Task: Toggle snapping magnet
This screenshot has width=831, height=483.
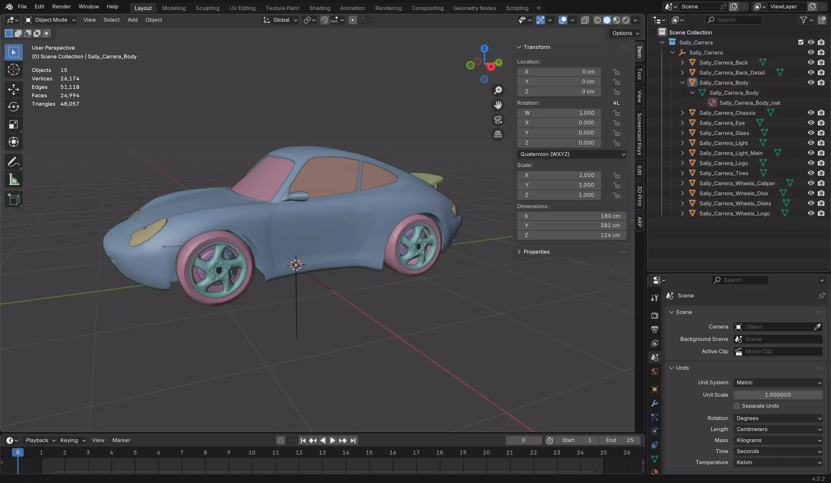Action: 324,20
